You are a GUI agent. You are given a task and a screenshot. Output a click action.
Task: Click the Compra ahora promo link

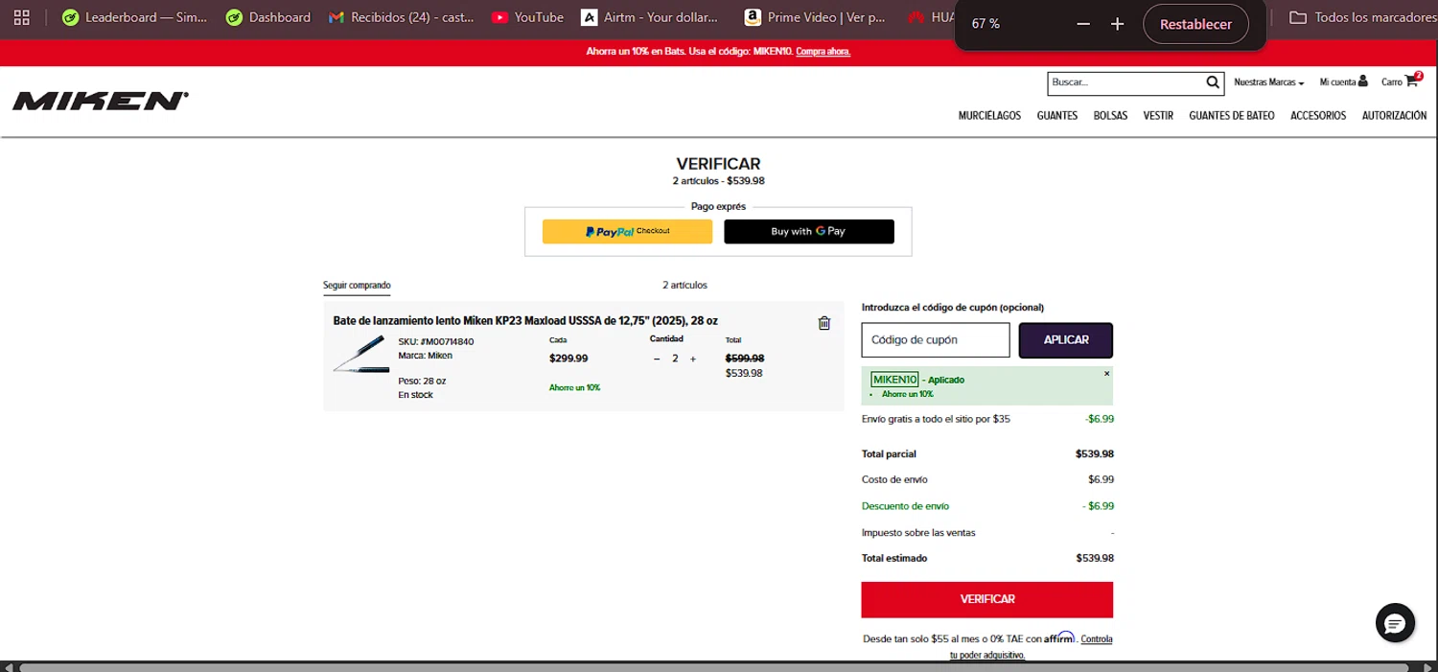(x=823, y=52)
